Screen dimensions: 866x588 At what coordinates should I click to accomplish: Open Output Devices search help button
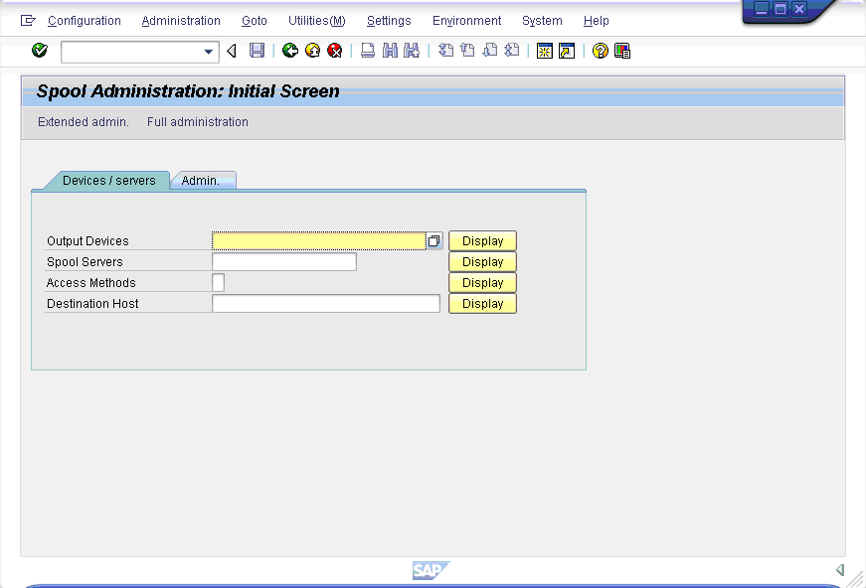point(434,241)
